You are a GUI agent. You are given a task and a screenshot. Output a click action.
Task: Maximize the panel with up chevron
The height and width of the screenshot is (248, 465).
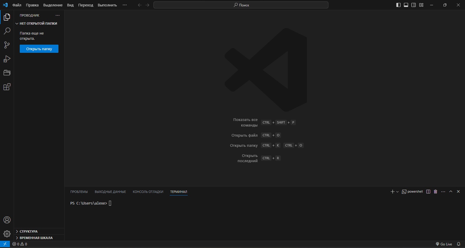pyautogui.click(x=451, y=192)
